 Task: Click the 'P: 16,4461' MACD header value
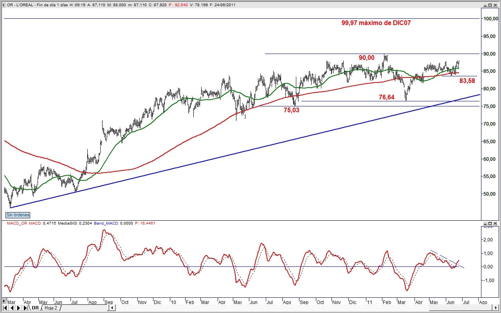point(145,223)
